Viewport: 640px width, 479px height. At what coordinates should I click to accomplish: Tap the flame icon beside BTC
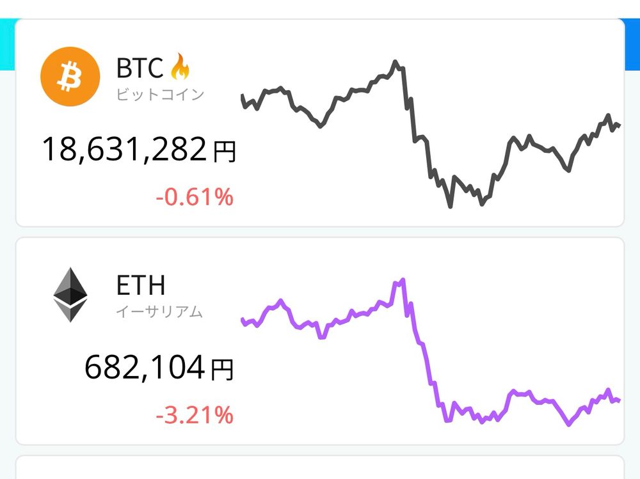click(x=180, y=66)
